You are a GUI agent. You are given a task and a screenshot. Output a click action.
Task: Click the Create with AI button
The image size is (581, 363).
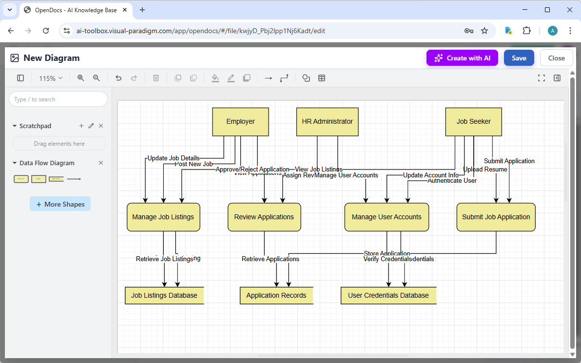click(x=462, y=57)
